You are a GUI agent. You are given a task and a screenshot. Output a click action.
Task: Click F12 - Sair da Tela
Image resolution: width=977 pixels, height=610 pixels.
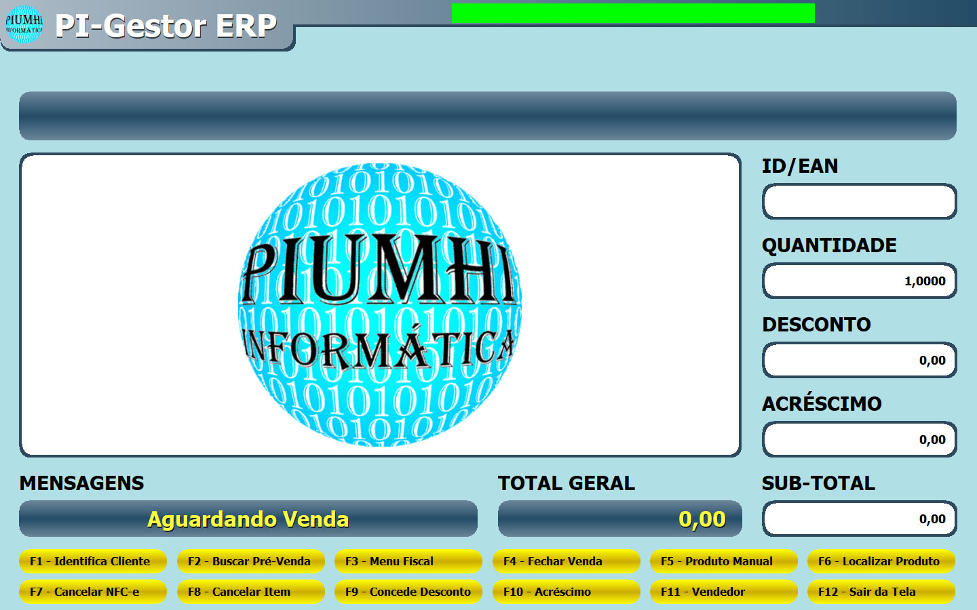point(881,592)
